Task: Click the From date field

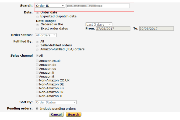Action: point(113,29)
